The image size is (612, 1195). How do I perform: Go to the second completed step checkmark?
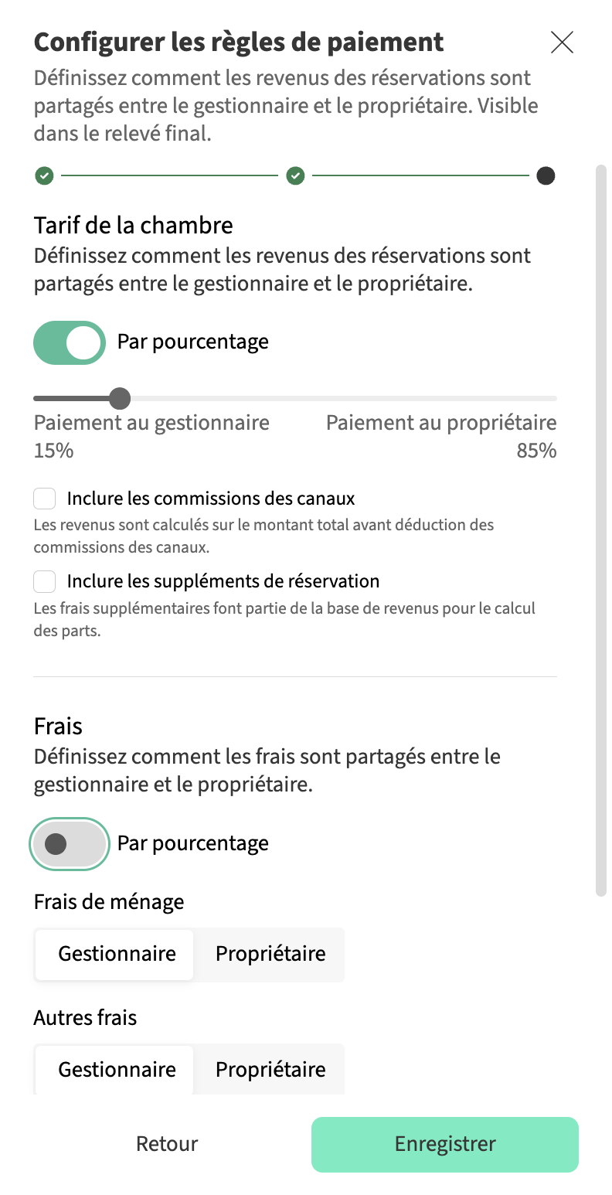(295, 176)
